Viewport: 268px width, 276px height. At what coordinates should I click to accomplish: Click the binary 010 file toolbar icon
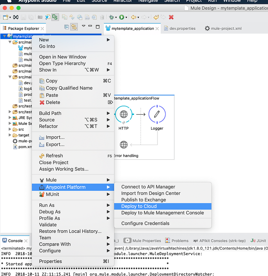(x=87, y=17)
